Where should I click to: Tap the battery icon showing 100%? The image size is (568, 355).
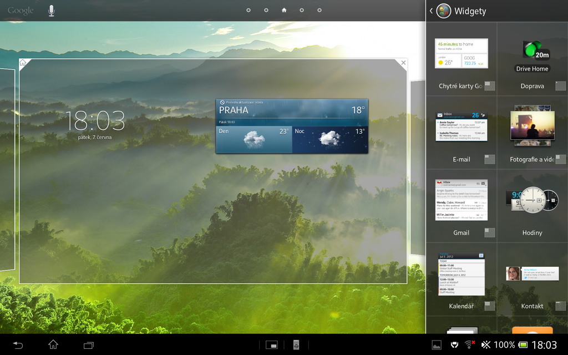point(525,344)
